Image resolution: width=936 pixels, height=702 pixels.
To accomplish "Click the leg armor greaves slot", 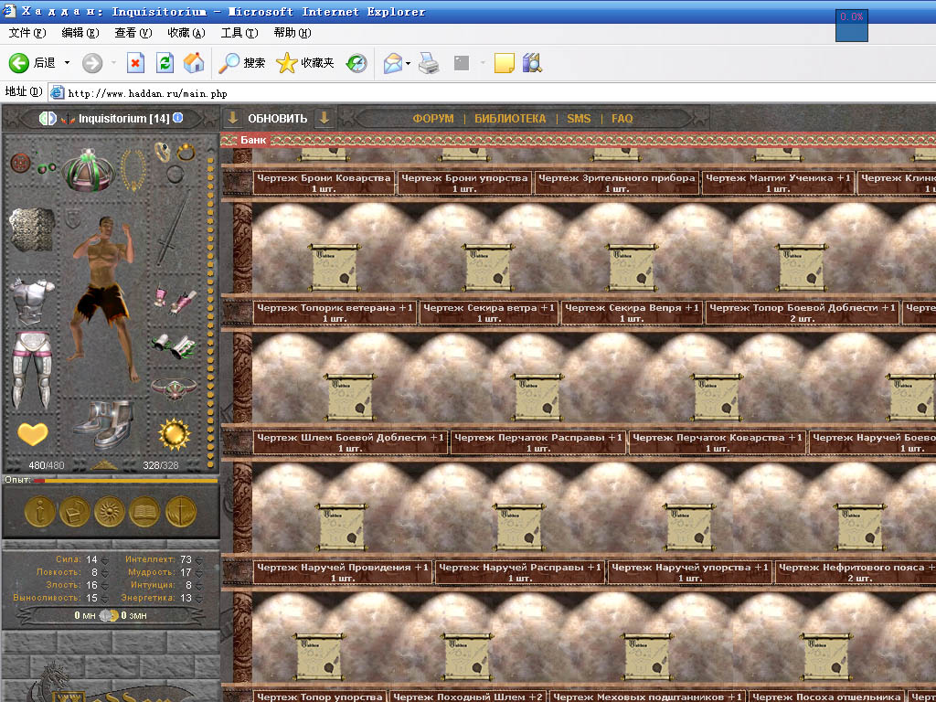I will (32, 370).
